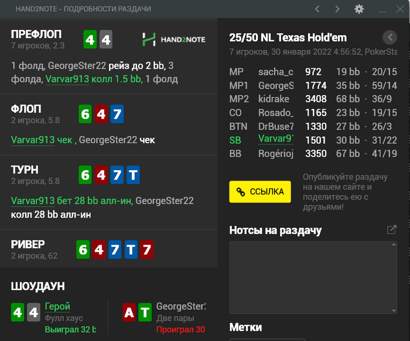Click Выиграл 32 result text

70,329
